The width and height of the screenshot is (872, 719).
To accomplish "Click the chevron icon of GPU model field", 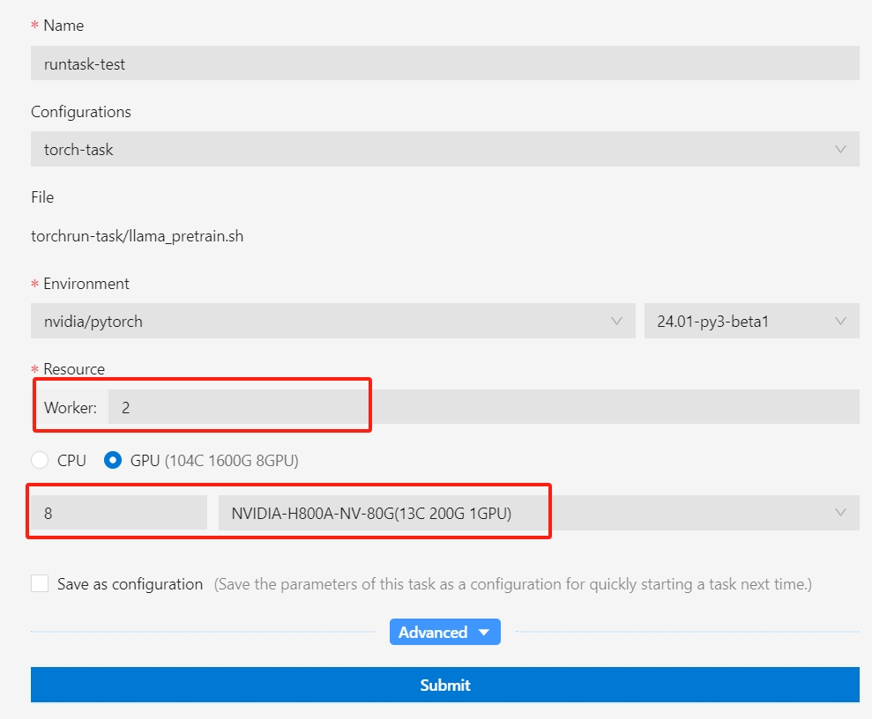I will point(840,513).
